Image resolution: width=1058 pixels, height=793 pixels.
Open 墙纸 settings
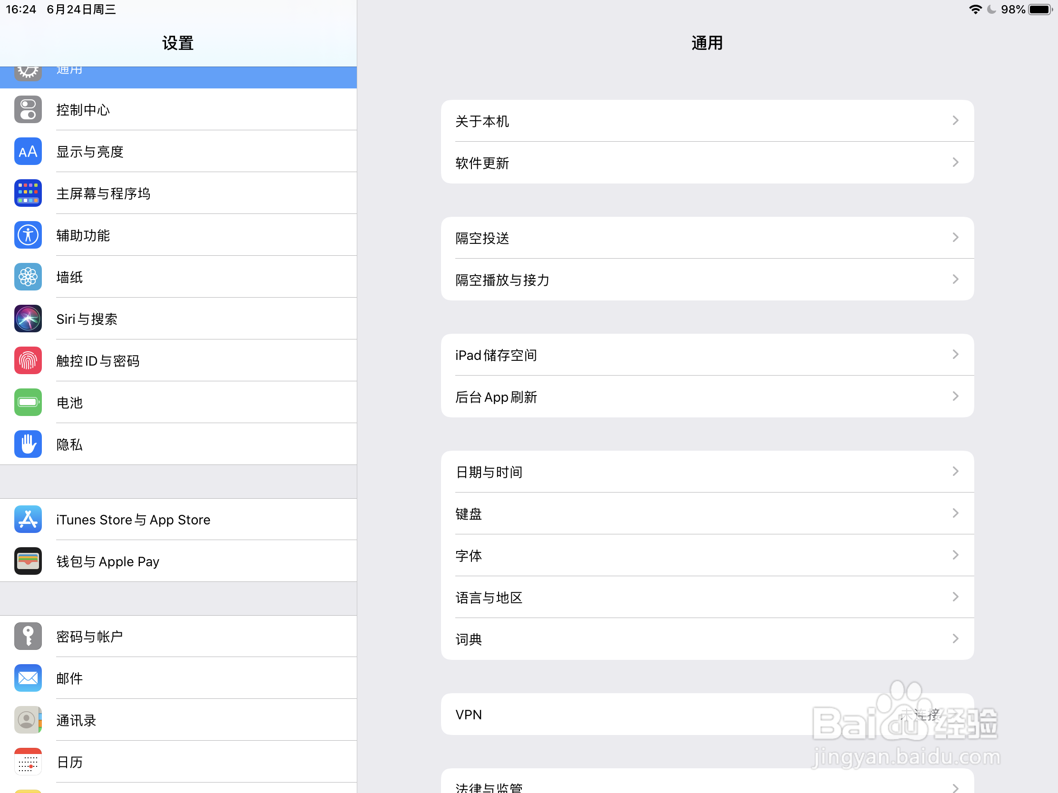click(x=178, y=277)
